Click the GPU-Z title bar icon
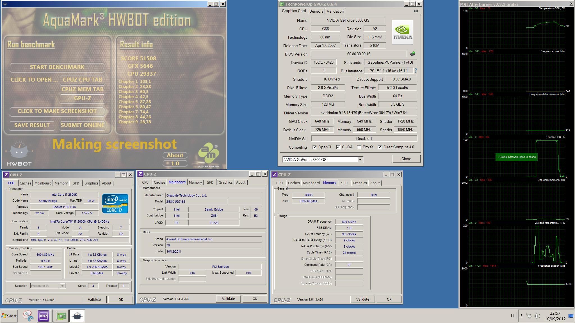The height and width of the screenshot is (323, 575). pos(282,4)
